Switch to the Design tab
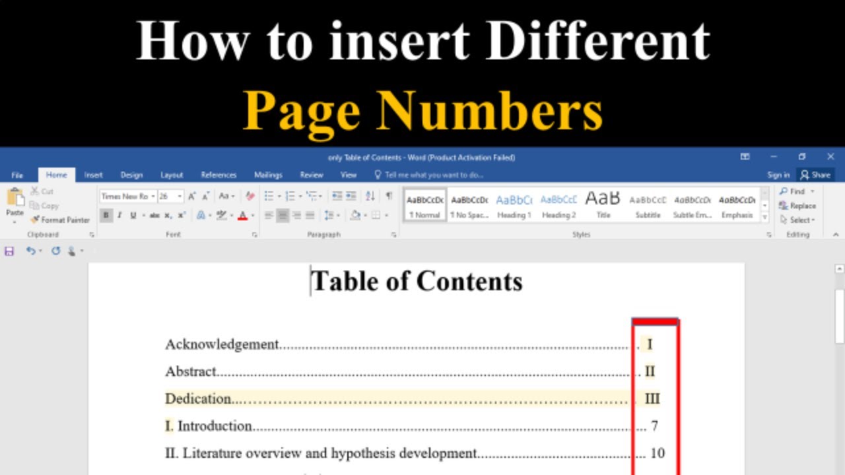 (131, 175)
